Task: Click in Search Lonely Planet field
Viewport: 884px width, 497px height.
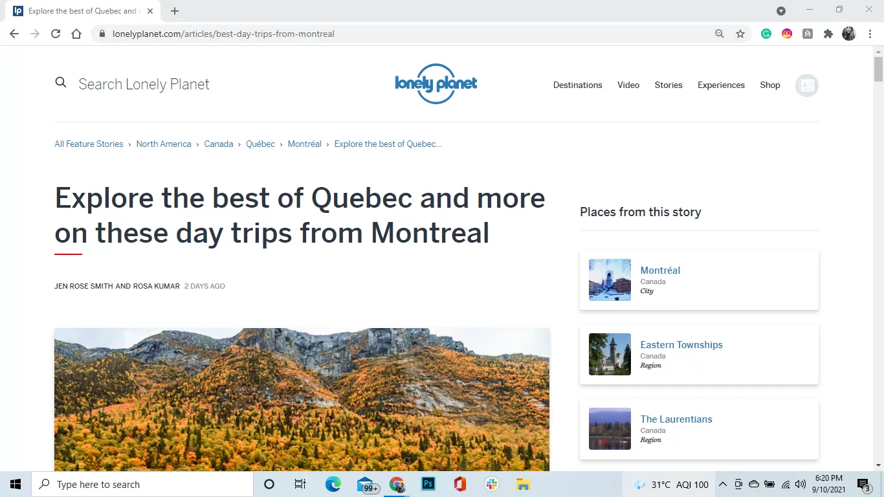Action: 144,84
